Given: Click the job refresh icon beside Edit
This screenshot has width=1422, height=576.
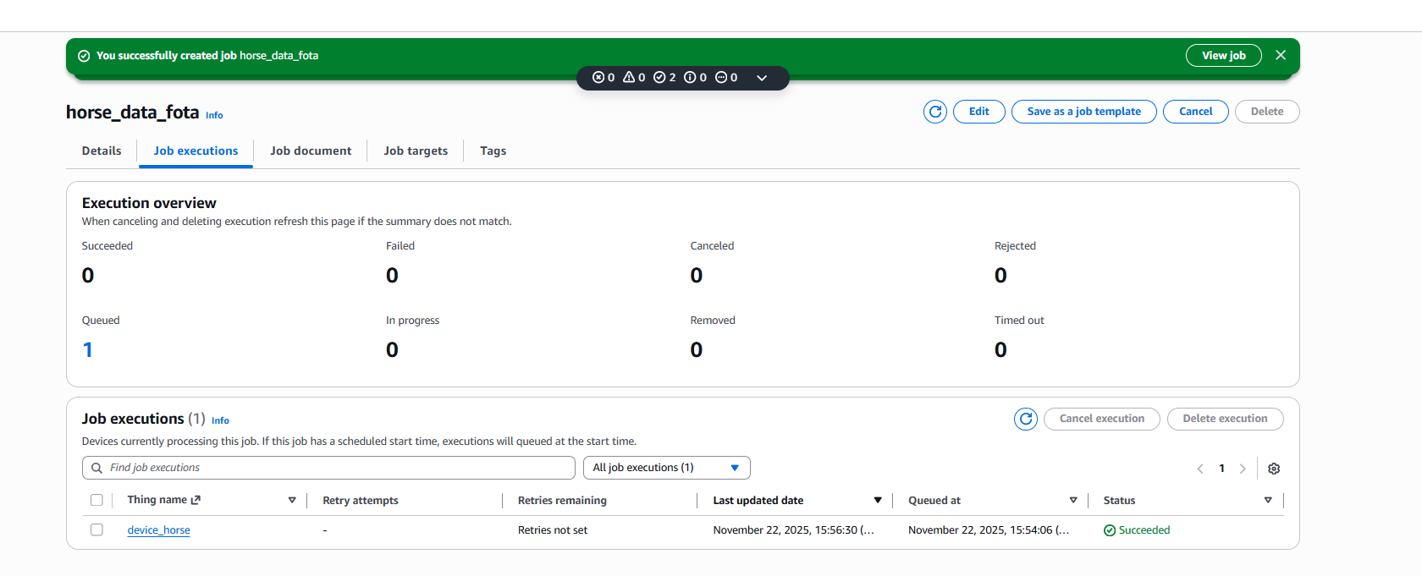Looking at the screenshot, I should [934, 112].
